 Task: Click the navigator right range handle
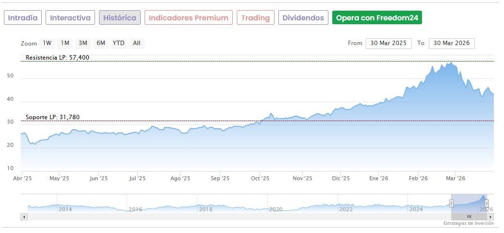(x=487, y=203)
